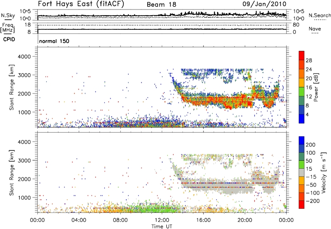The width and height of the screenshot is (331, 229).
Task: Click the red top segment of Power colorbar
Action: (302, 55)
